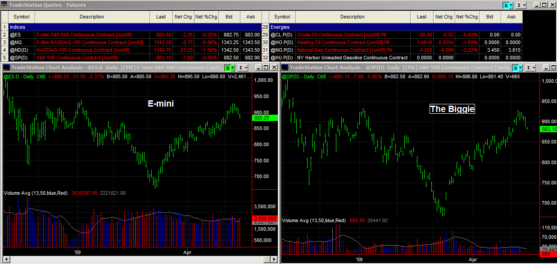Image resolution: width=557 pixels, height=264 pixels.
Task: Select the @CL.P(D) symbol cell
Action: tap(282, 35)
